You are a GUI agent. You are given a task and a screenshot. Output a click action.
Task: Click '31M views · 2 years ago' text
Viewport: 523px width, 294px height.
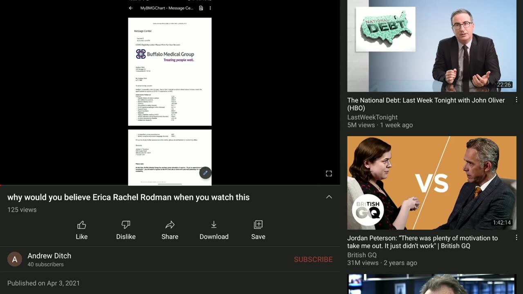pyautogui.click(x=382, y=263)
